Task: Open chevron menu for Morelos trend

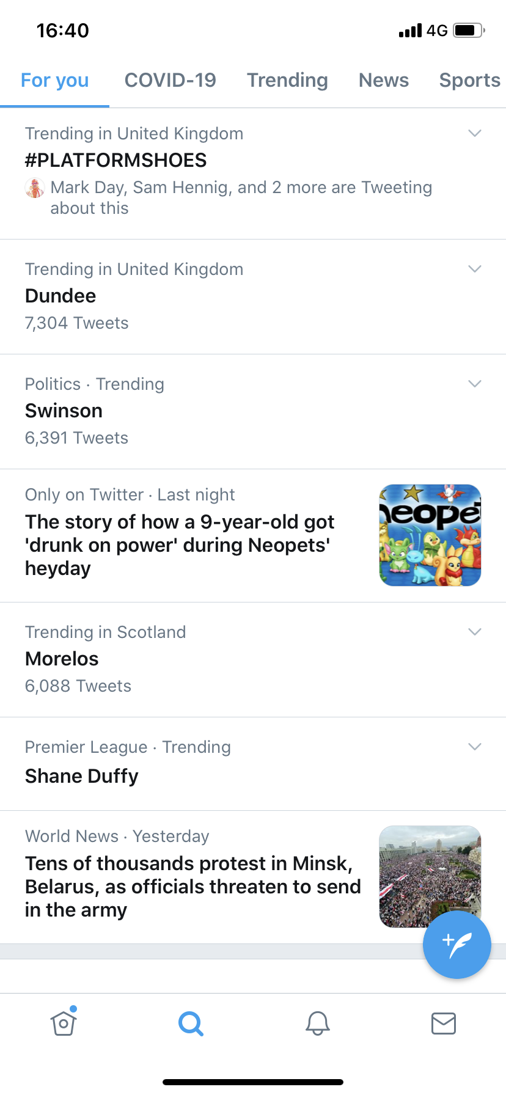Action: pos(475,632)
